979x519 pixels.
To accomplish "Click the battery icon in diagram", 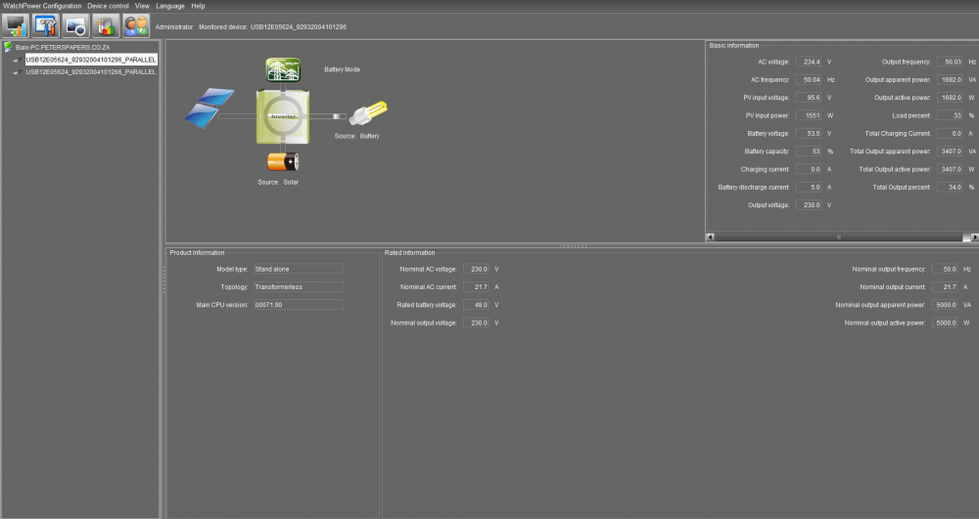I will point(283,162).
